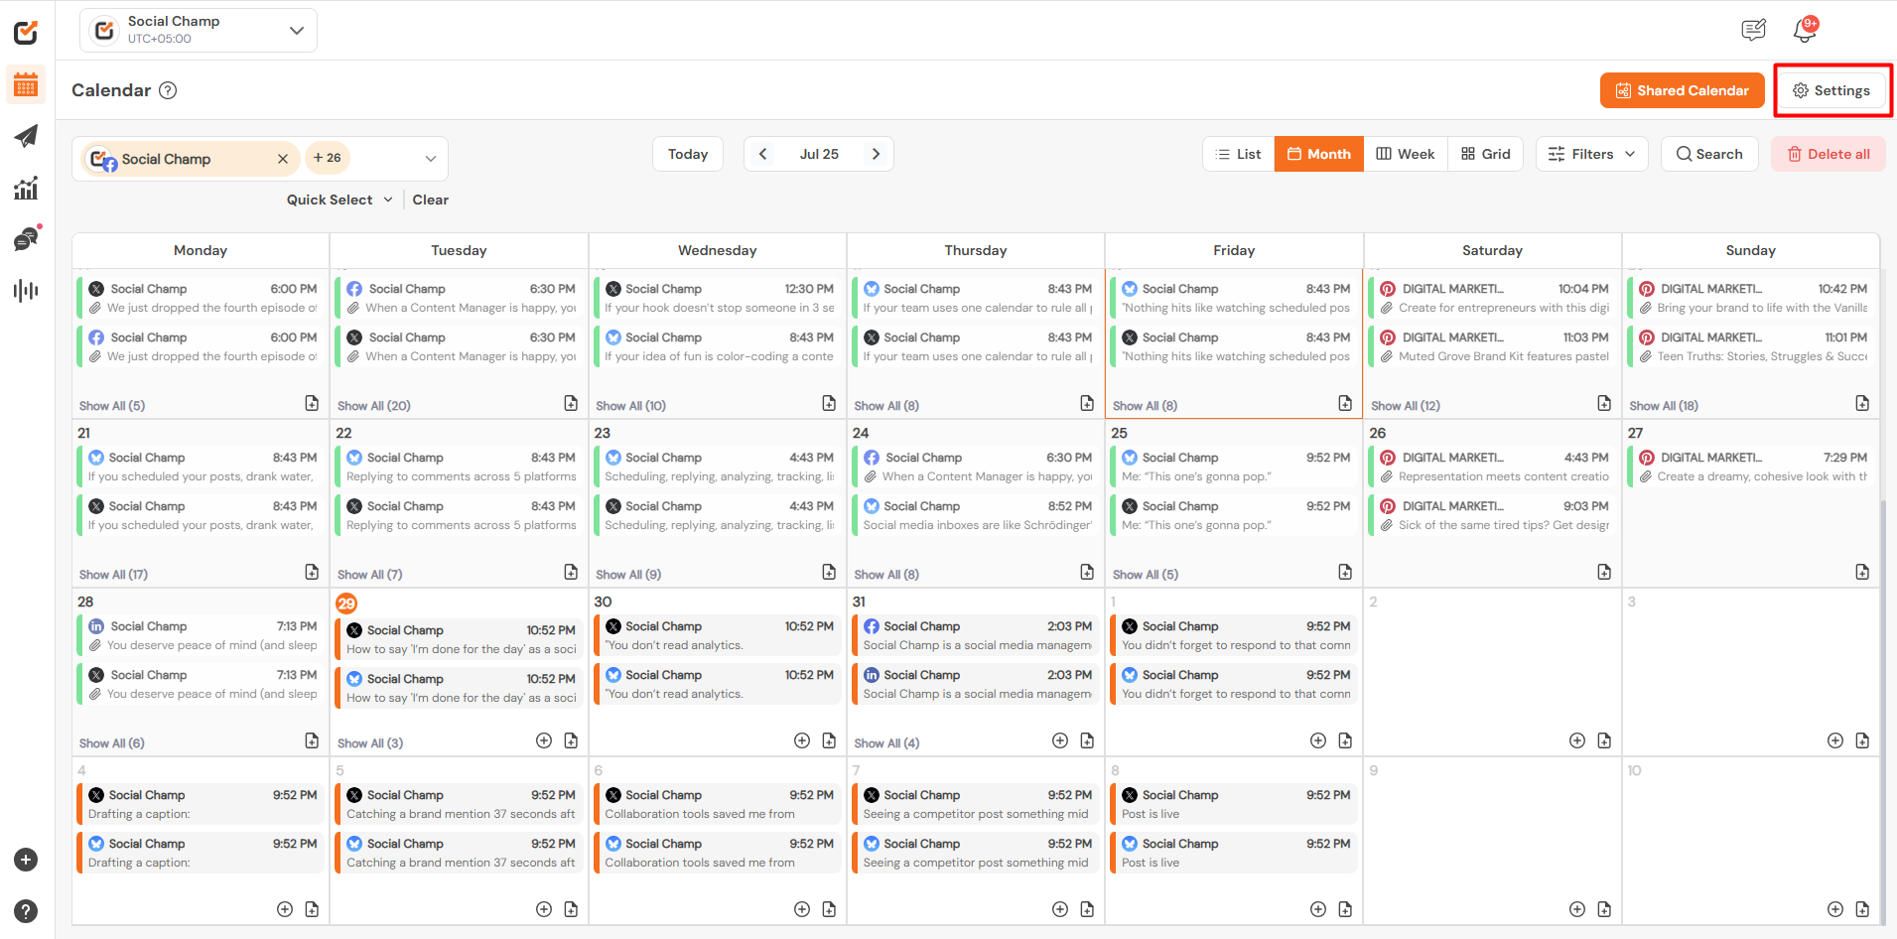Open the help question mark in sidebar

click(26, 911)
